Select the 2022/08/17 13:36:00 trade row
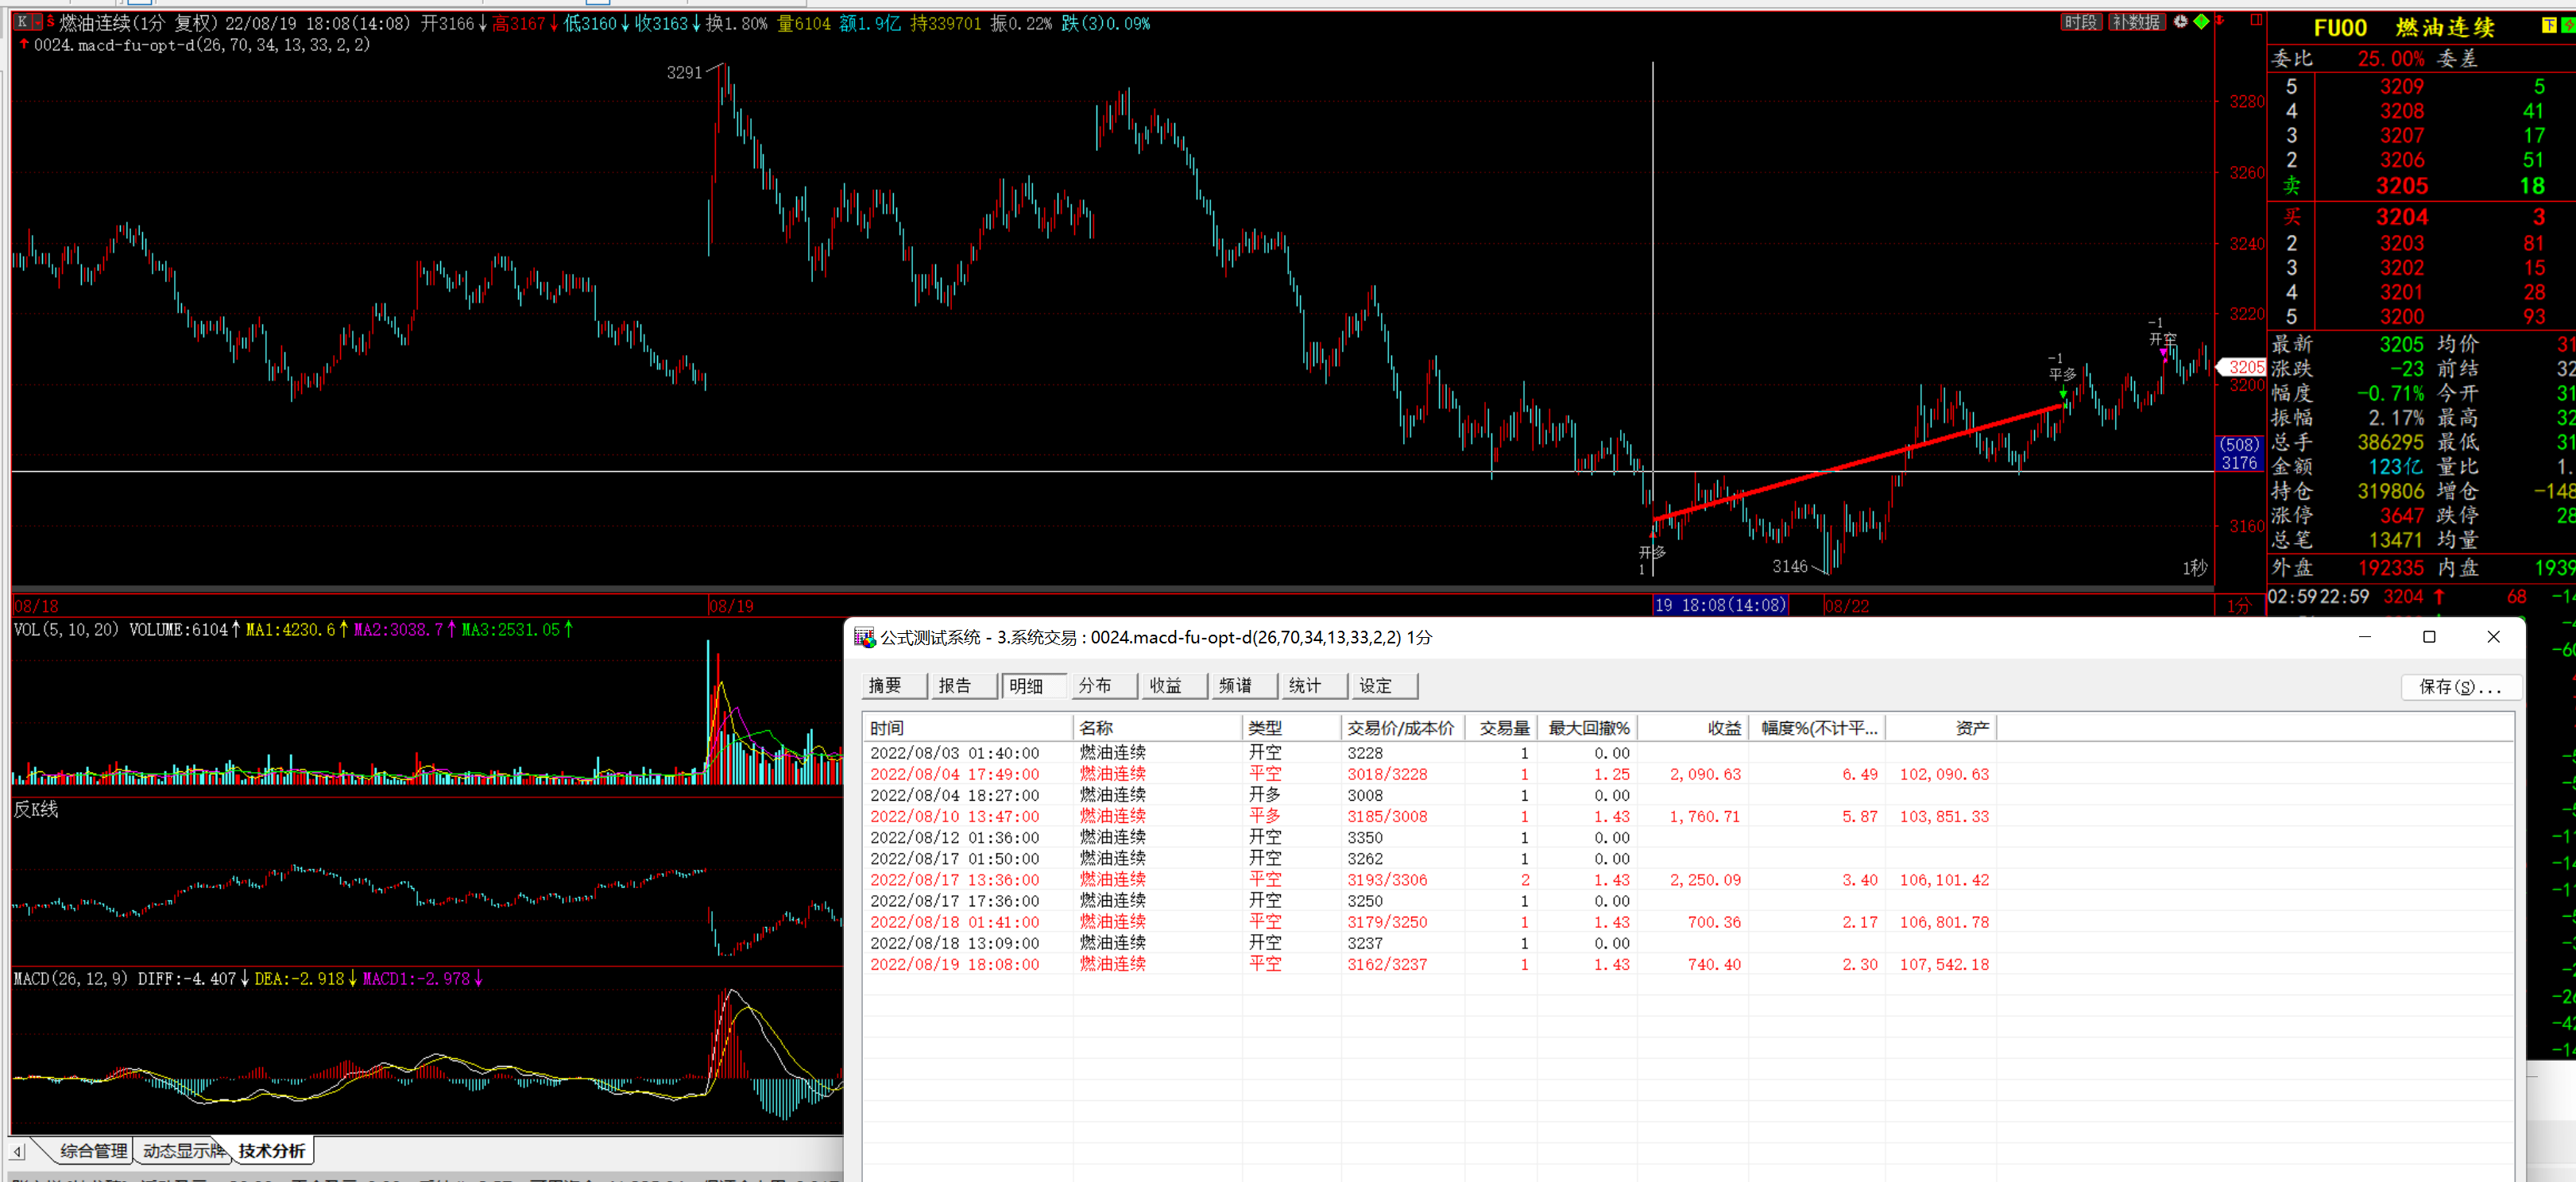 (x=1430, y=880)
